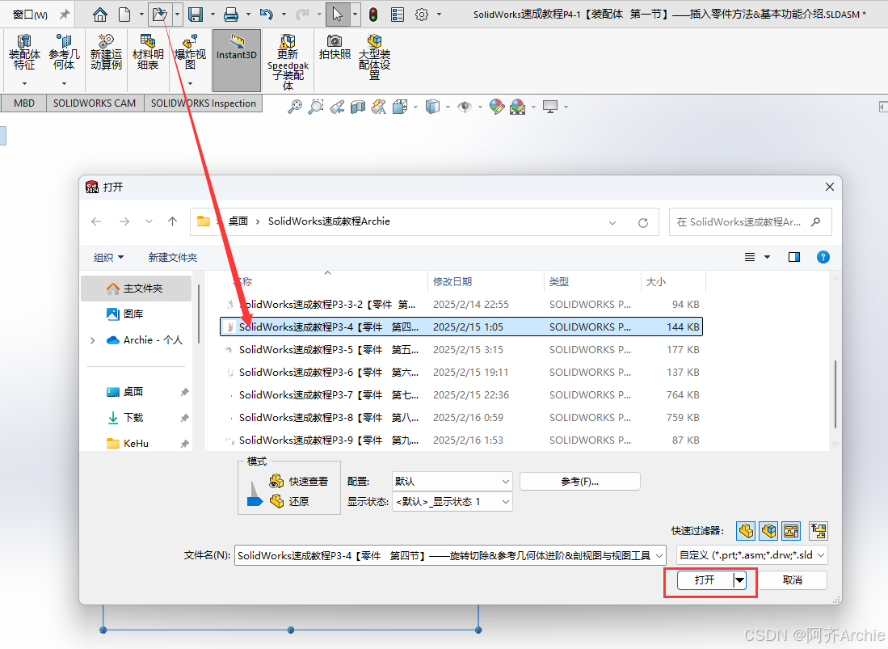Viewport: 888px width, 649px height.
Task: Select Exploded View (爆炸视图) tool
Action: coord(190,53)
